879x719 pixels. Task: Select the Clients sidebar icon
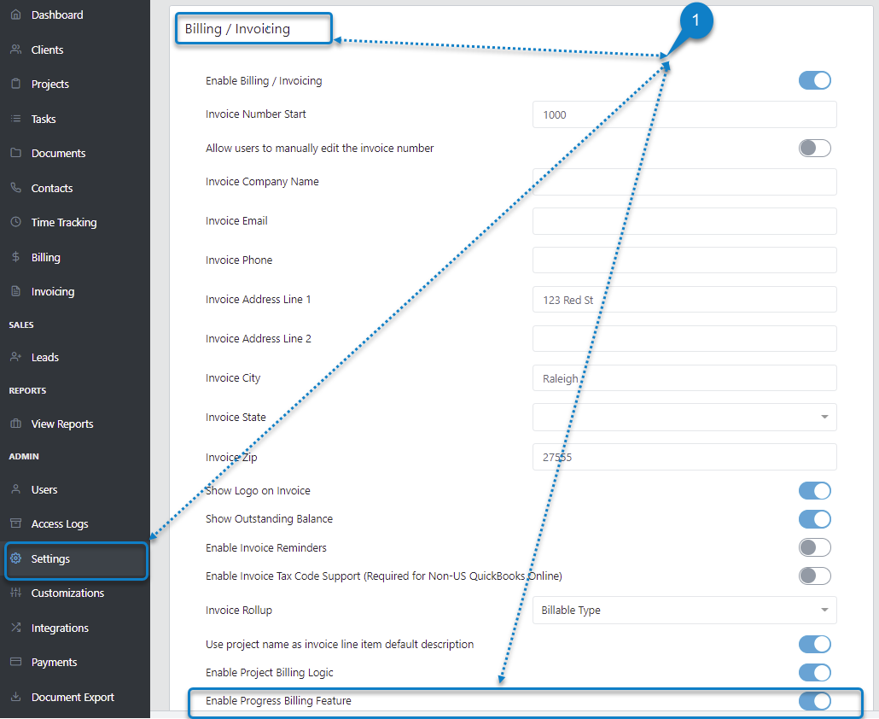pyautogui.click(x=44, y=49)
